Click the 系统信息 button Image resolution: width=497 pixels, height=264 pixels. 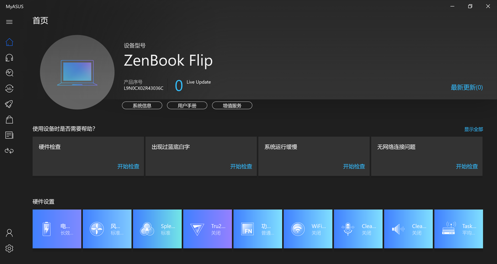142,105
